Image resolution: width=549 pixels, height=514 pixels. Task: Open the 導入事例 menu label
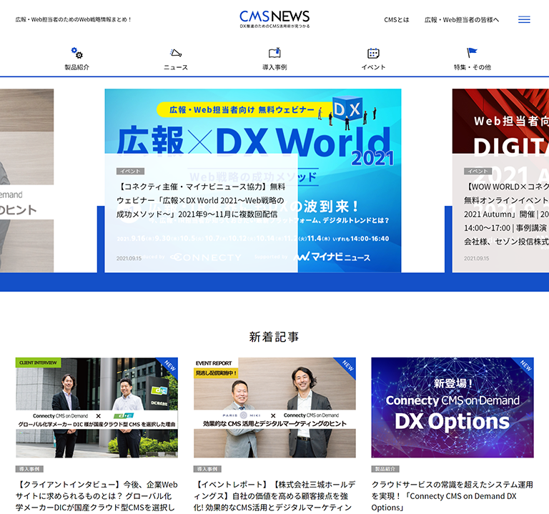(274, 67)
